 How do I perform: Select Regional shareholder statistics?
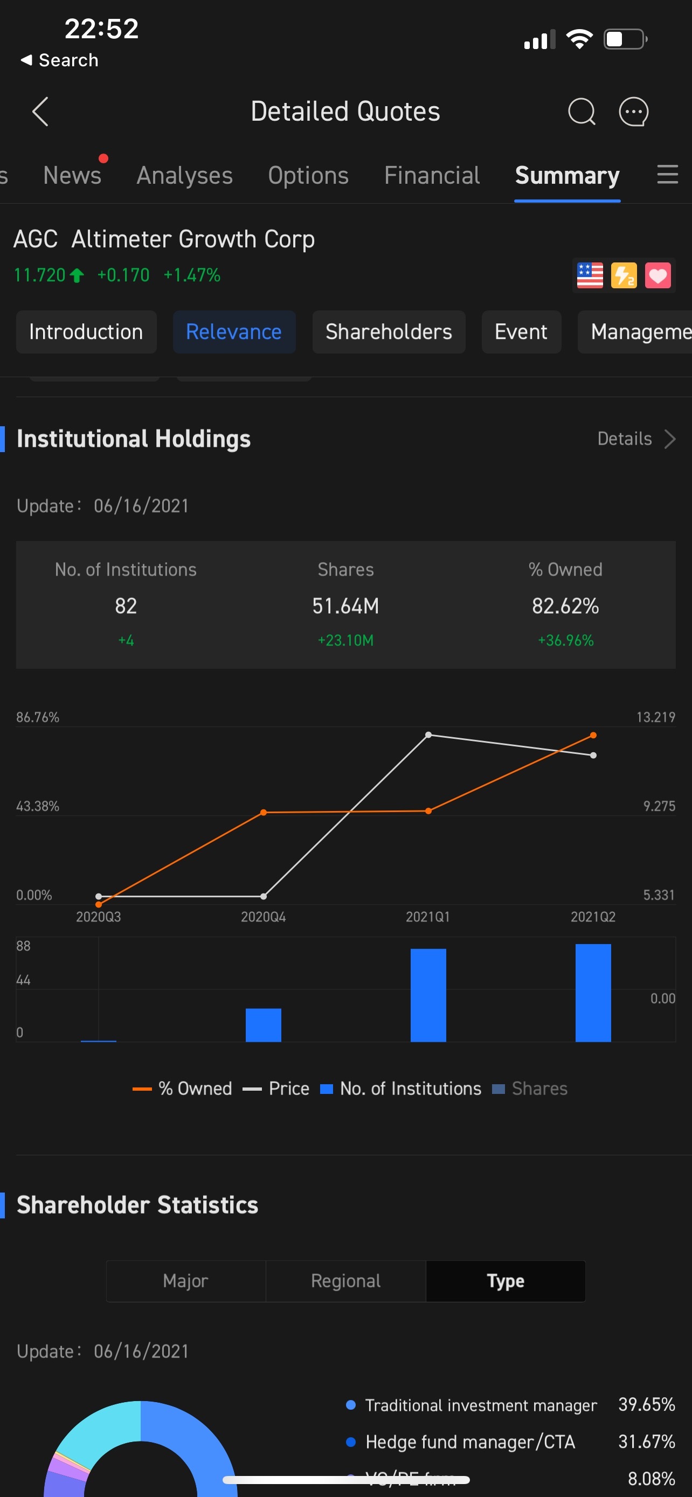coord(345,1281)
